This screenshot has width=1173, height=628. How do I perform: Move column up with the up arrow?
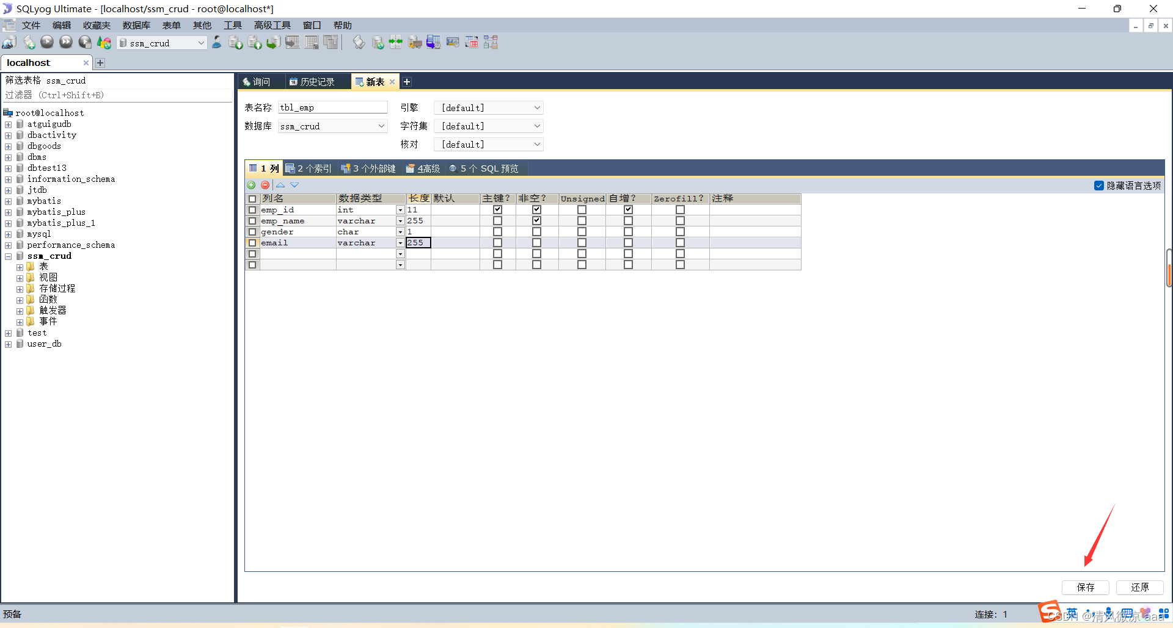[280, 185]
